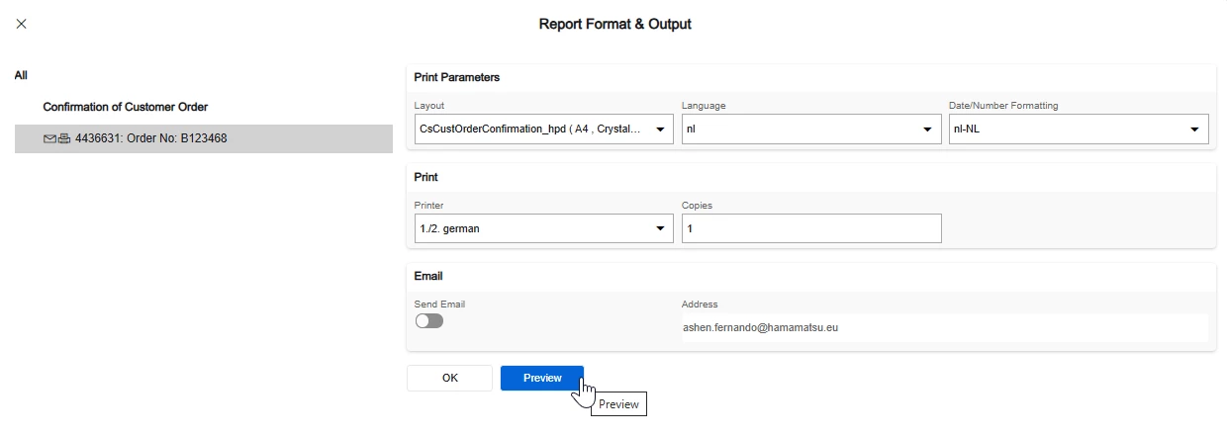Open the Date/Number Formatting dropdown
The image size is (1227, 436).
[1079, 130]
